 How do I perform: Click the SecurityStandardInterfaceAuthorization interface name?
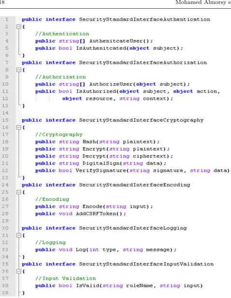(x=143, y=62)
